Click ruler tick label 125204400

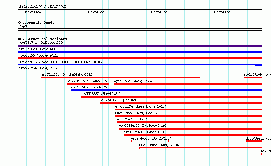222,12
